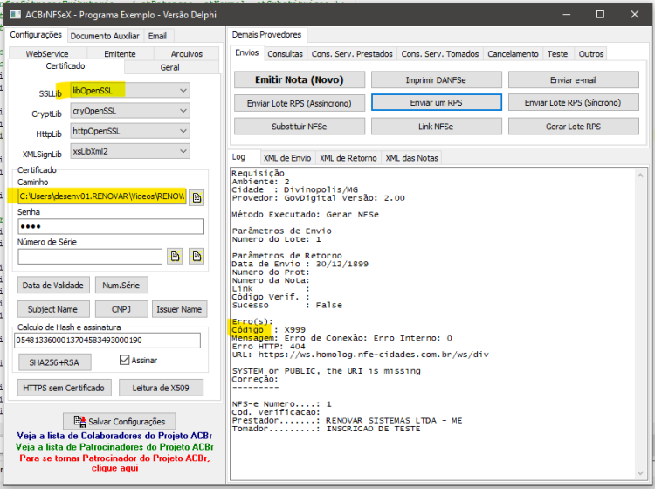Viewport: 655px width, 489px height.
Task: Click Salvar Configurações button
Action: 120,422
